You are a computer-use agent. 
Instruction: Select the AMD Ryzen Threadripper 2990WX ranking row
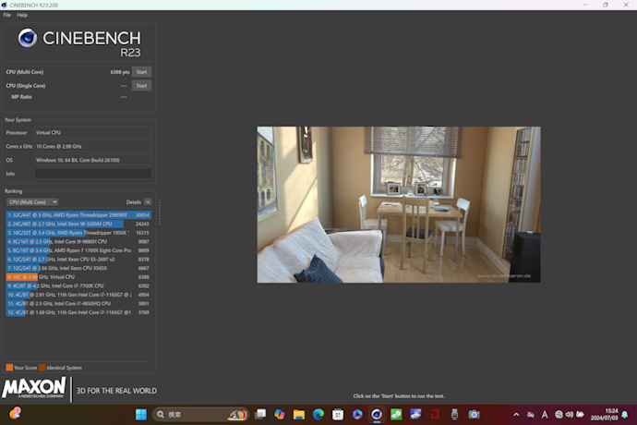(x=78, y=215)
